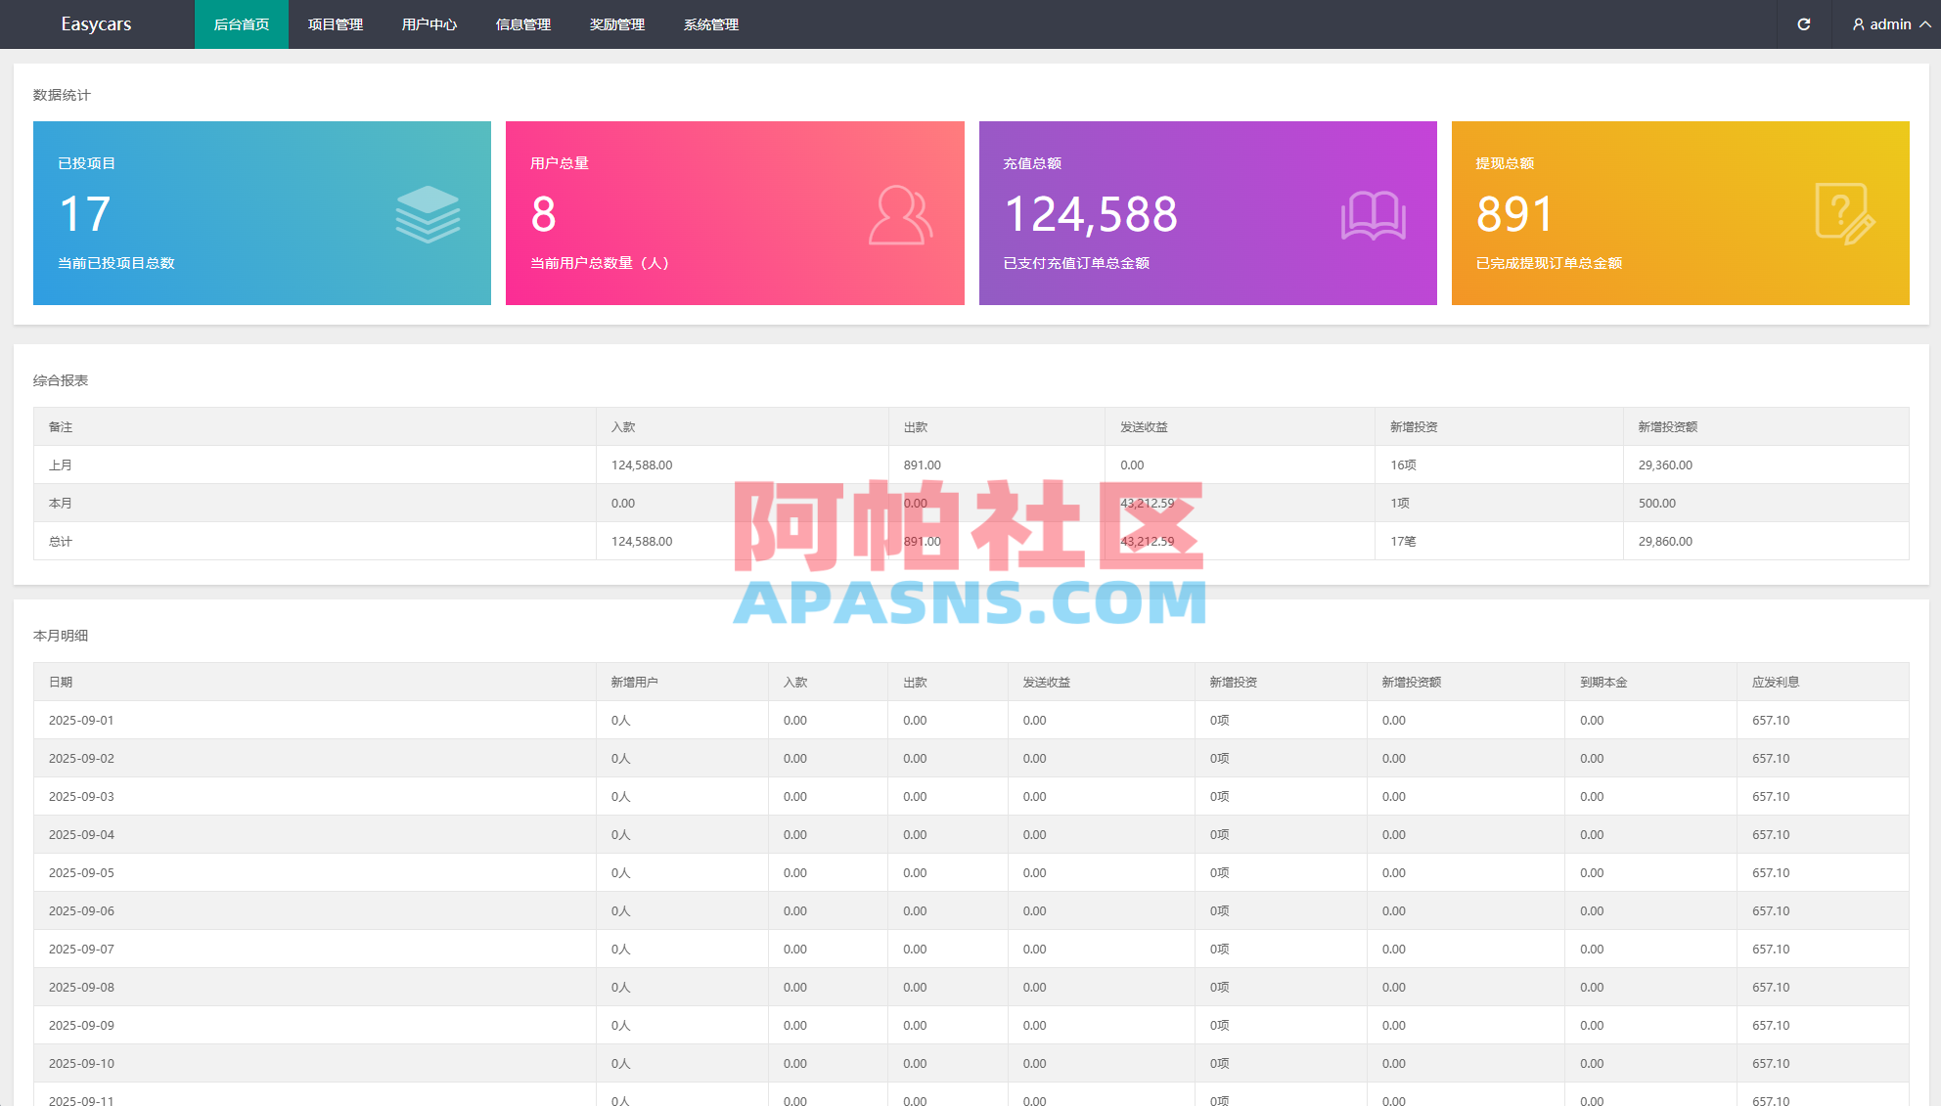1941x1106 pixels.
Task: Click the layers icon on 已投项目 card
Action: coord(428,214)
